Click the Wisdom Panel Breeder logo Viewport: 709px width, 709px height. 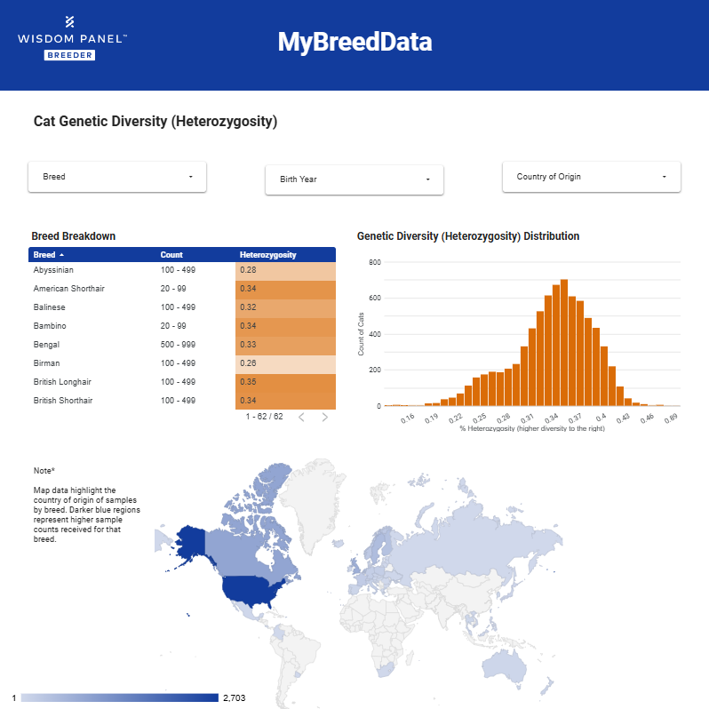[72, 38]
